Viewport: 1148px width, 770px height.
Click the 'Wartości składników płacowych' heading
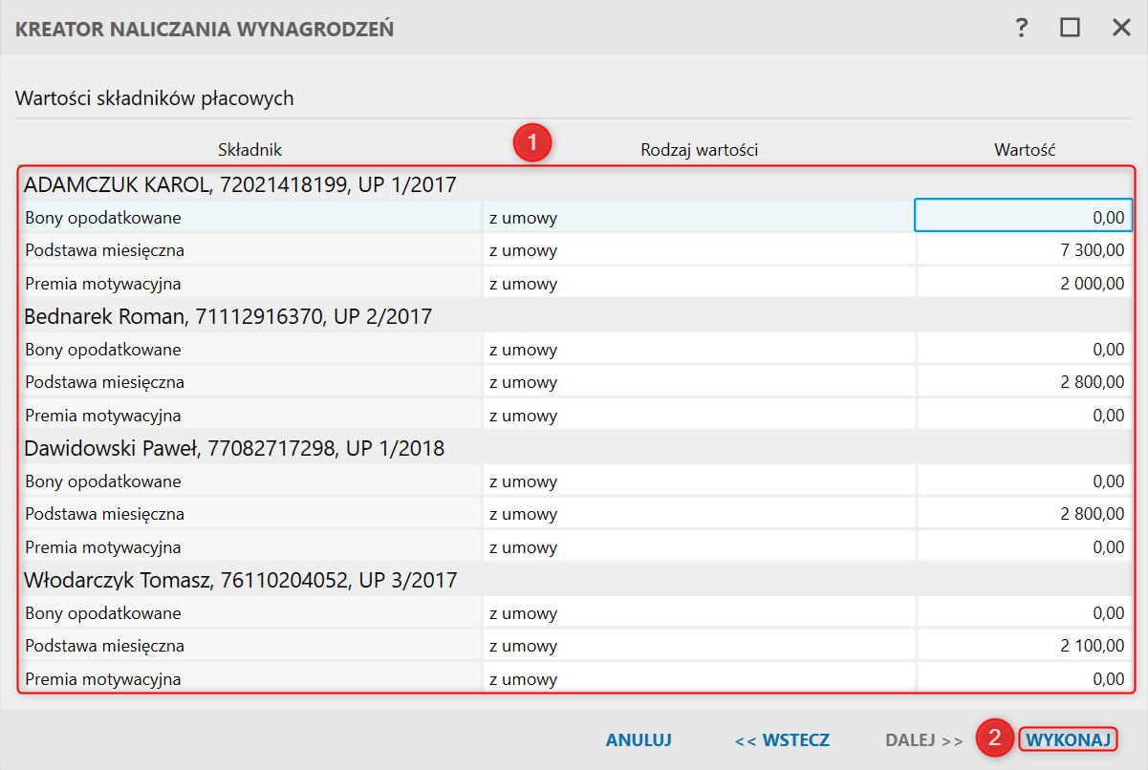click(x=155, y=97)
